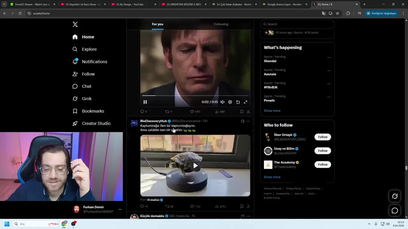Open Penaltı trending topic
Screen dimensions: 408x229
click(x=269, y=101)
